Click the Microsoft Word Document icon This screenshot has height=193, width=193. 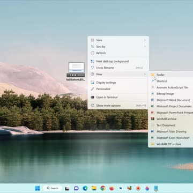[153, 100]
